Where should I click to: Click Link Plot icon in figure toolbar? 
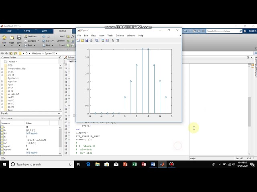click(x=97, y=40)
